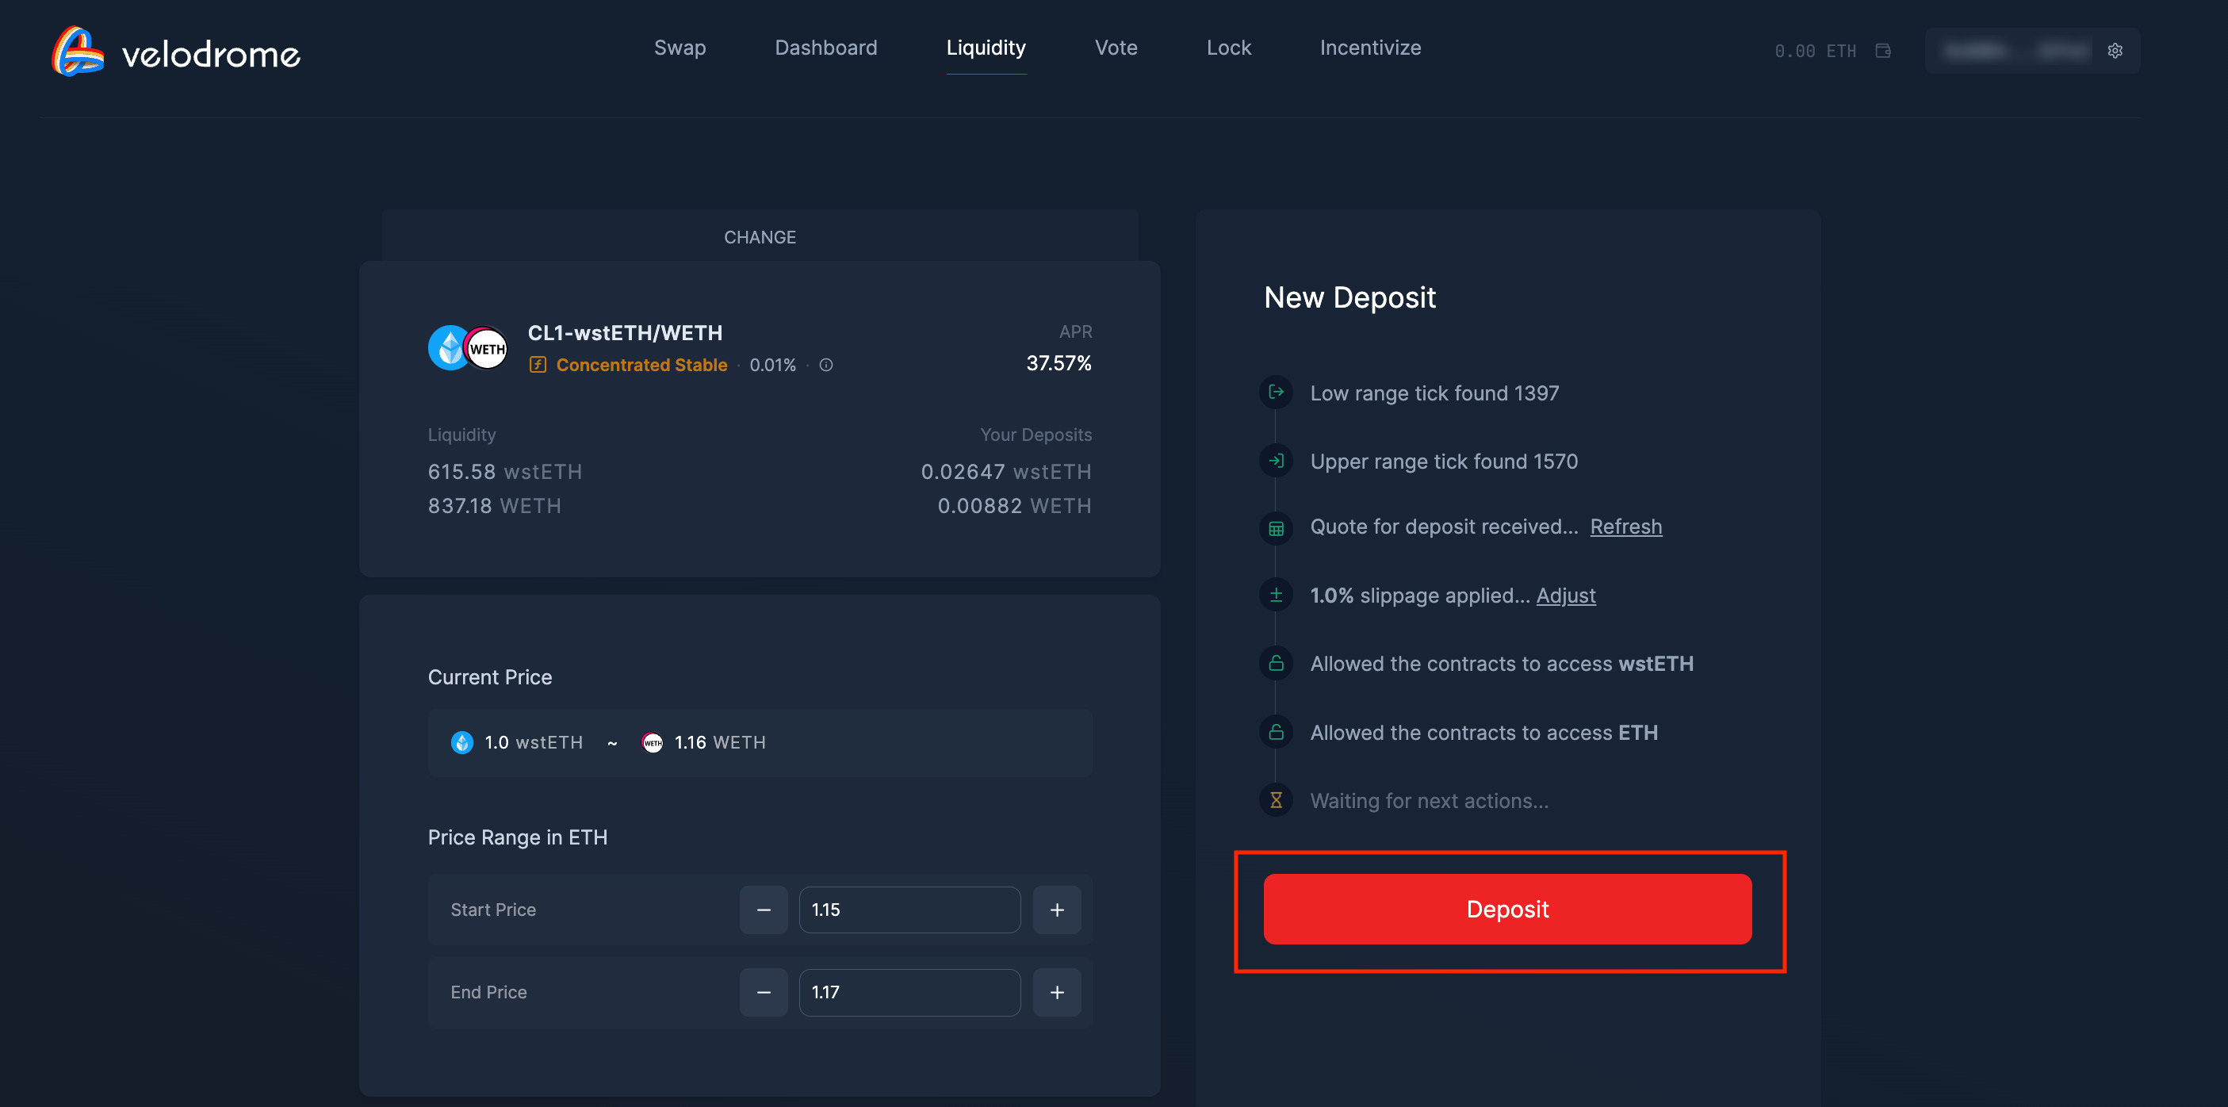Increase the End Price with plus
The height and width of the screenshot is (1107, 2228).
1056,992
